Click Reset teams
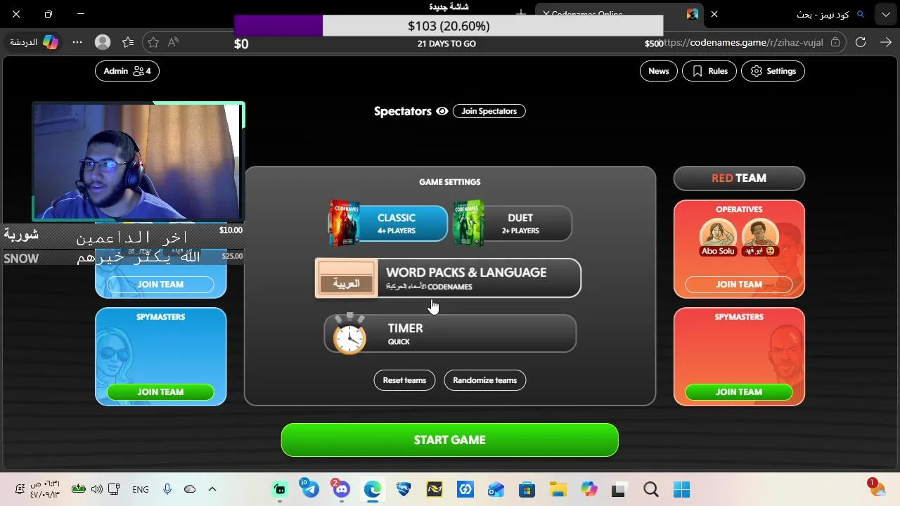900x506 pixels. [x=404, y=380]
